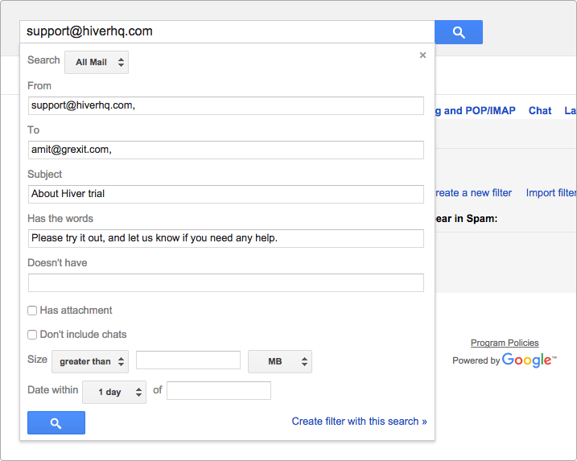The height and width of the screenshot is (461, 577).
Task: Click Create filter with this search link
Action: pyautogui.click(x=359, y=422)
